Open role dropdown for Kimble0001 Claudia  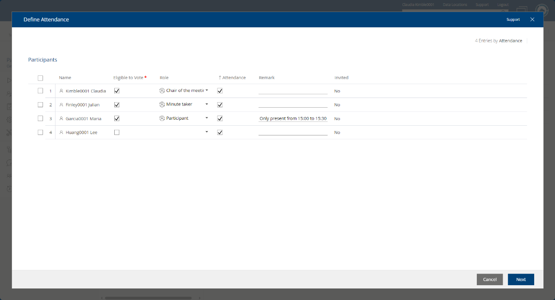pyautogui.click(x=207, y=91)
